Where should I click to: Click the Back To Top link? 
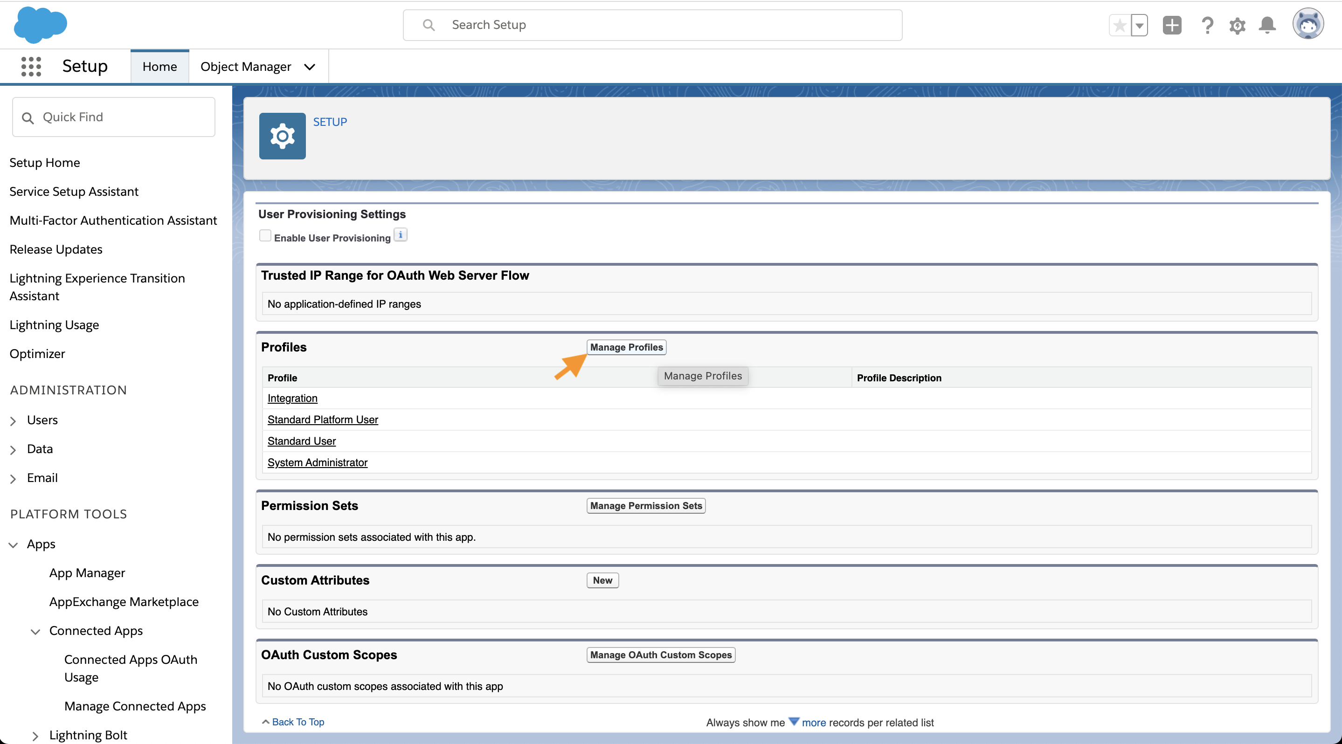[297, 722]
